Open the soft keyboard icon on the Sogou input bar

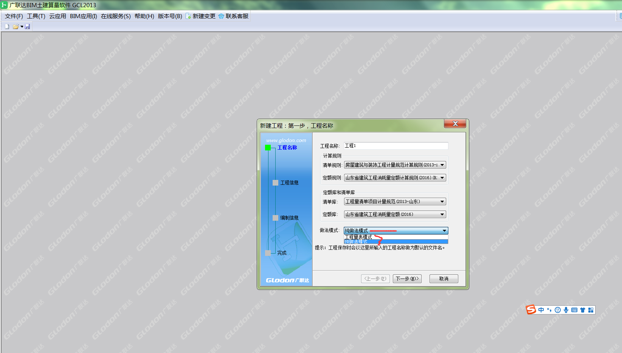(574, 310)
